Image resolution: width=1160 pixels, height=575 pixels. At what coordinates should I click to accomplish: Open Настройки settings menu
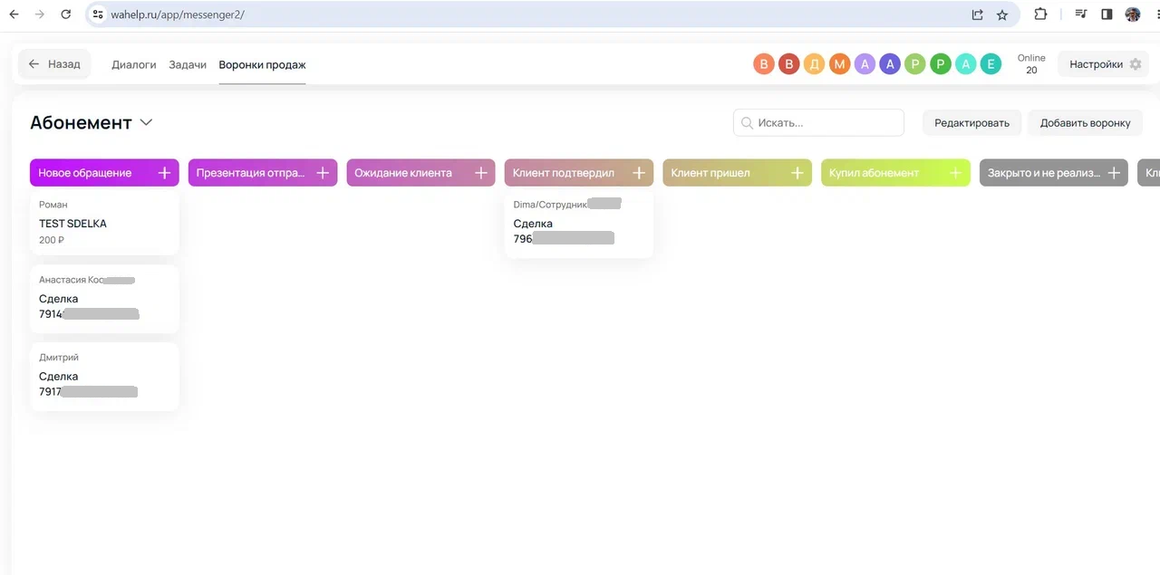1104,64
